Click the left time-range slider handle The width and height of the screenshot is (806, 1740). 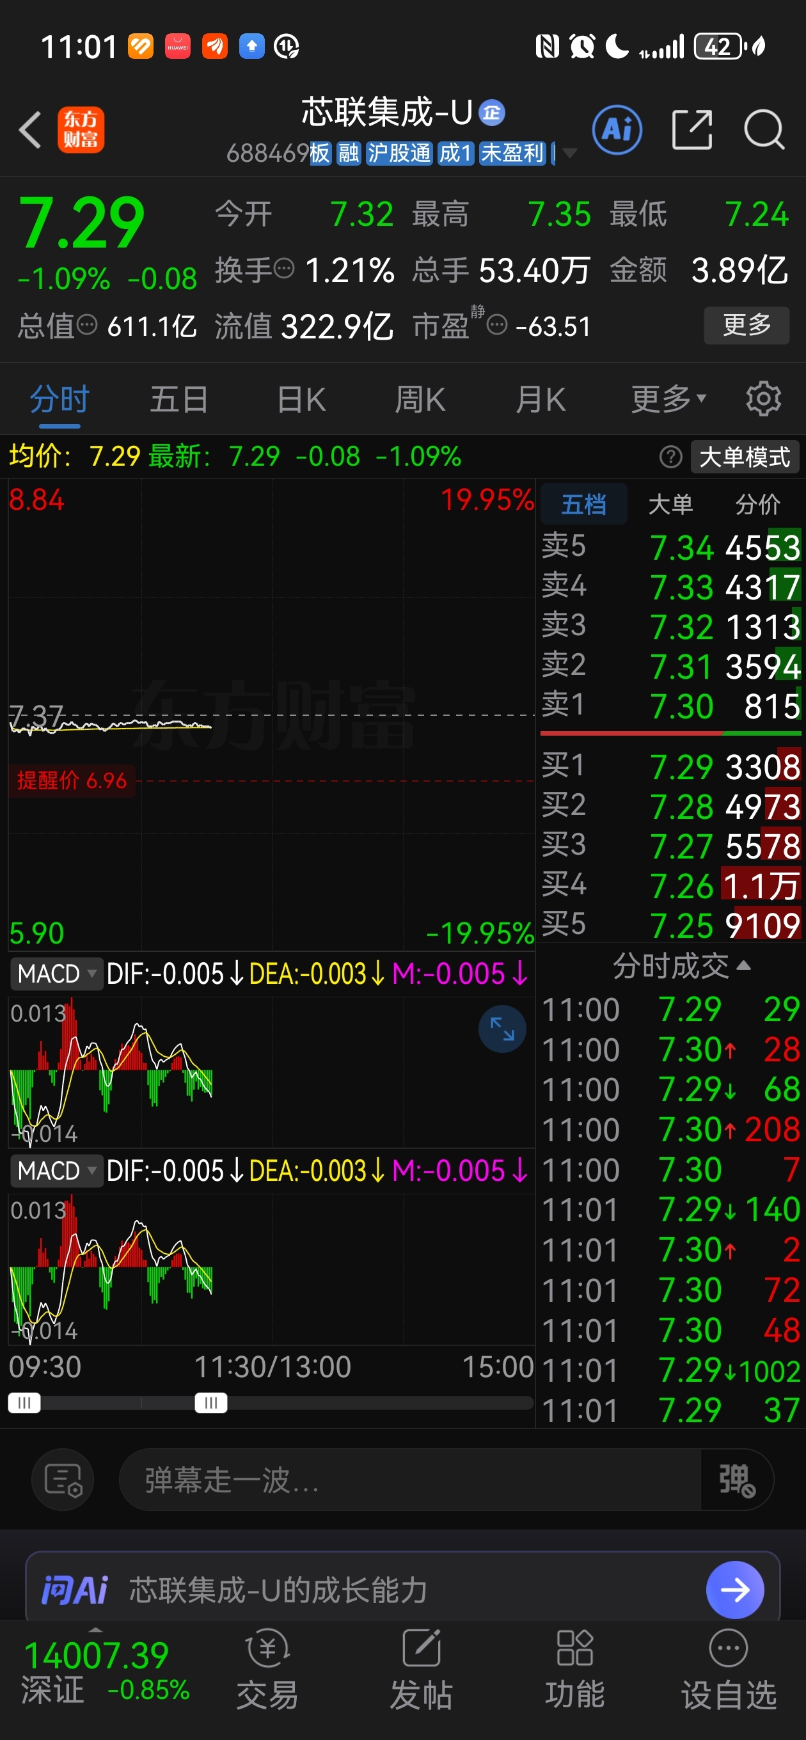(x=24, y=1403)
